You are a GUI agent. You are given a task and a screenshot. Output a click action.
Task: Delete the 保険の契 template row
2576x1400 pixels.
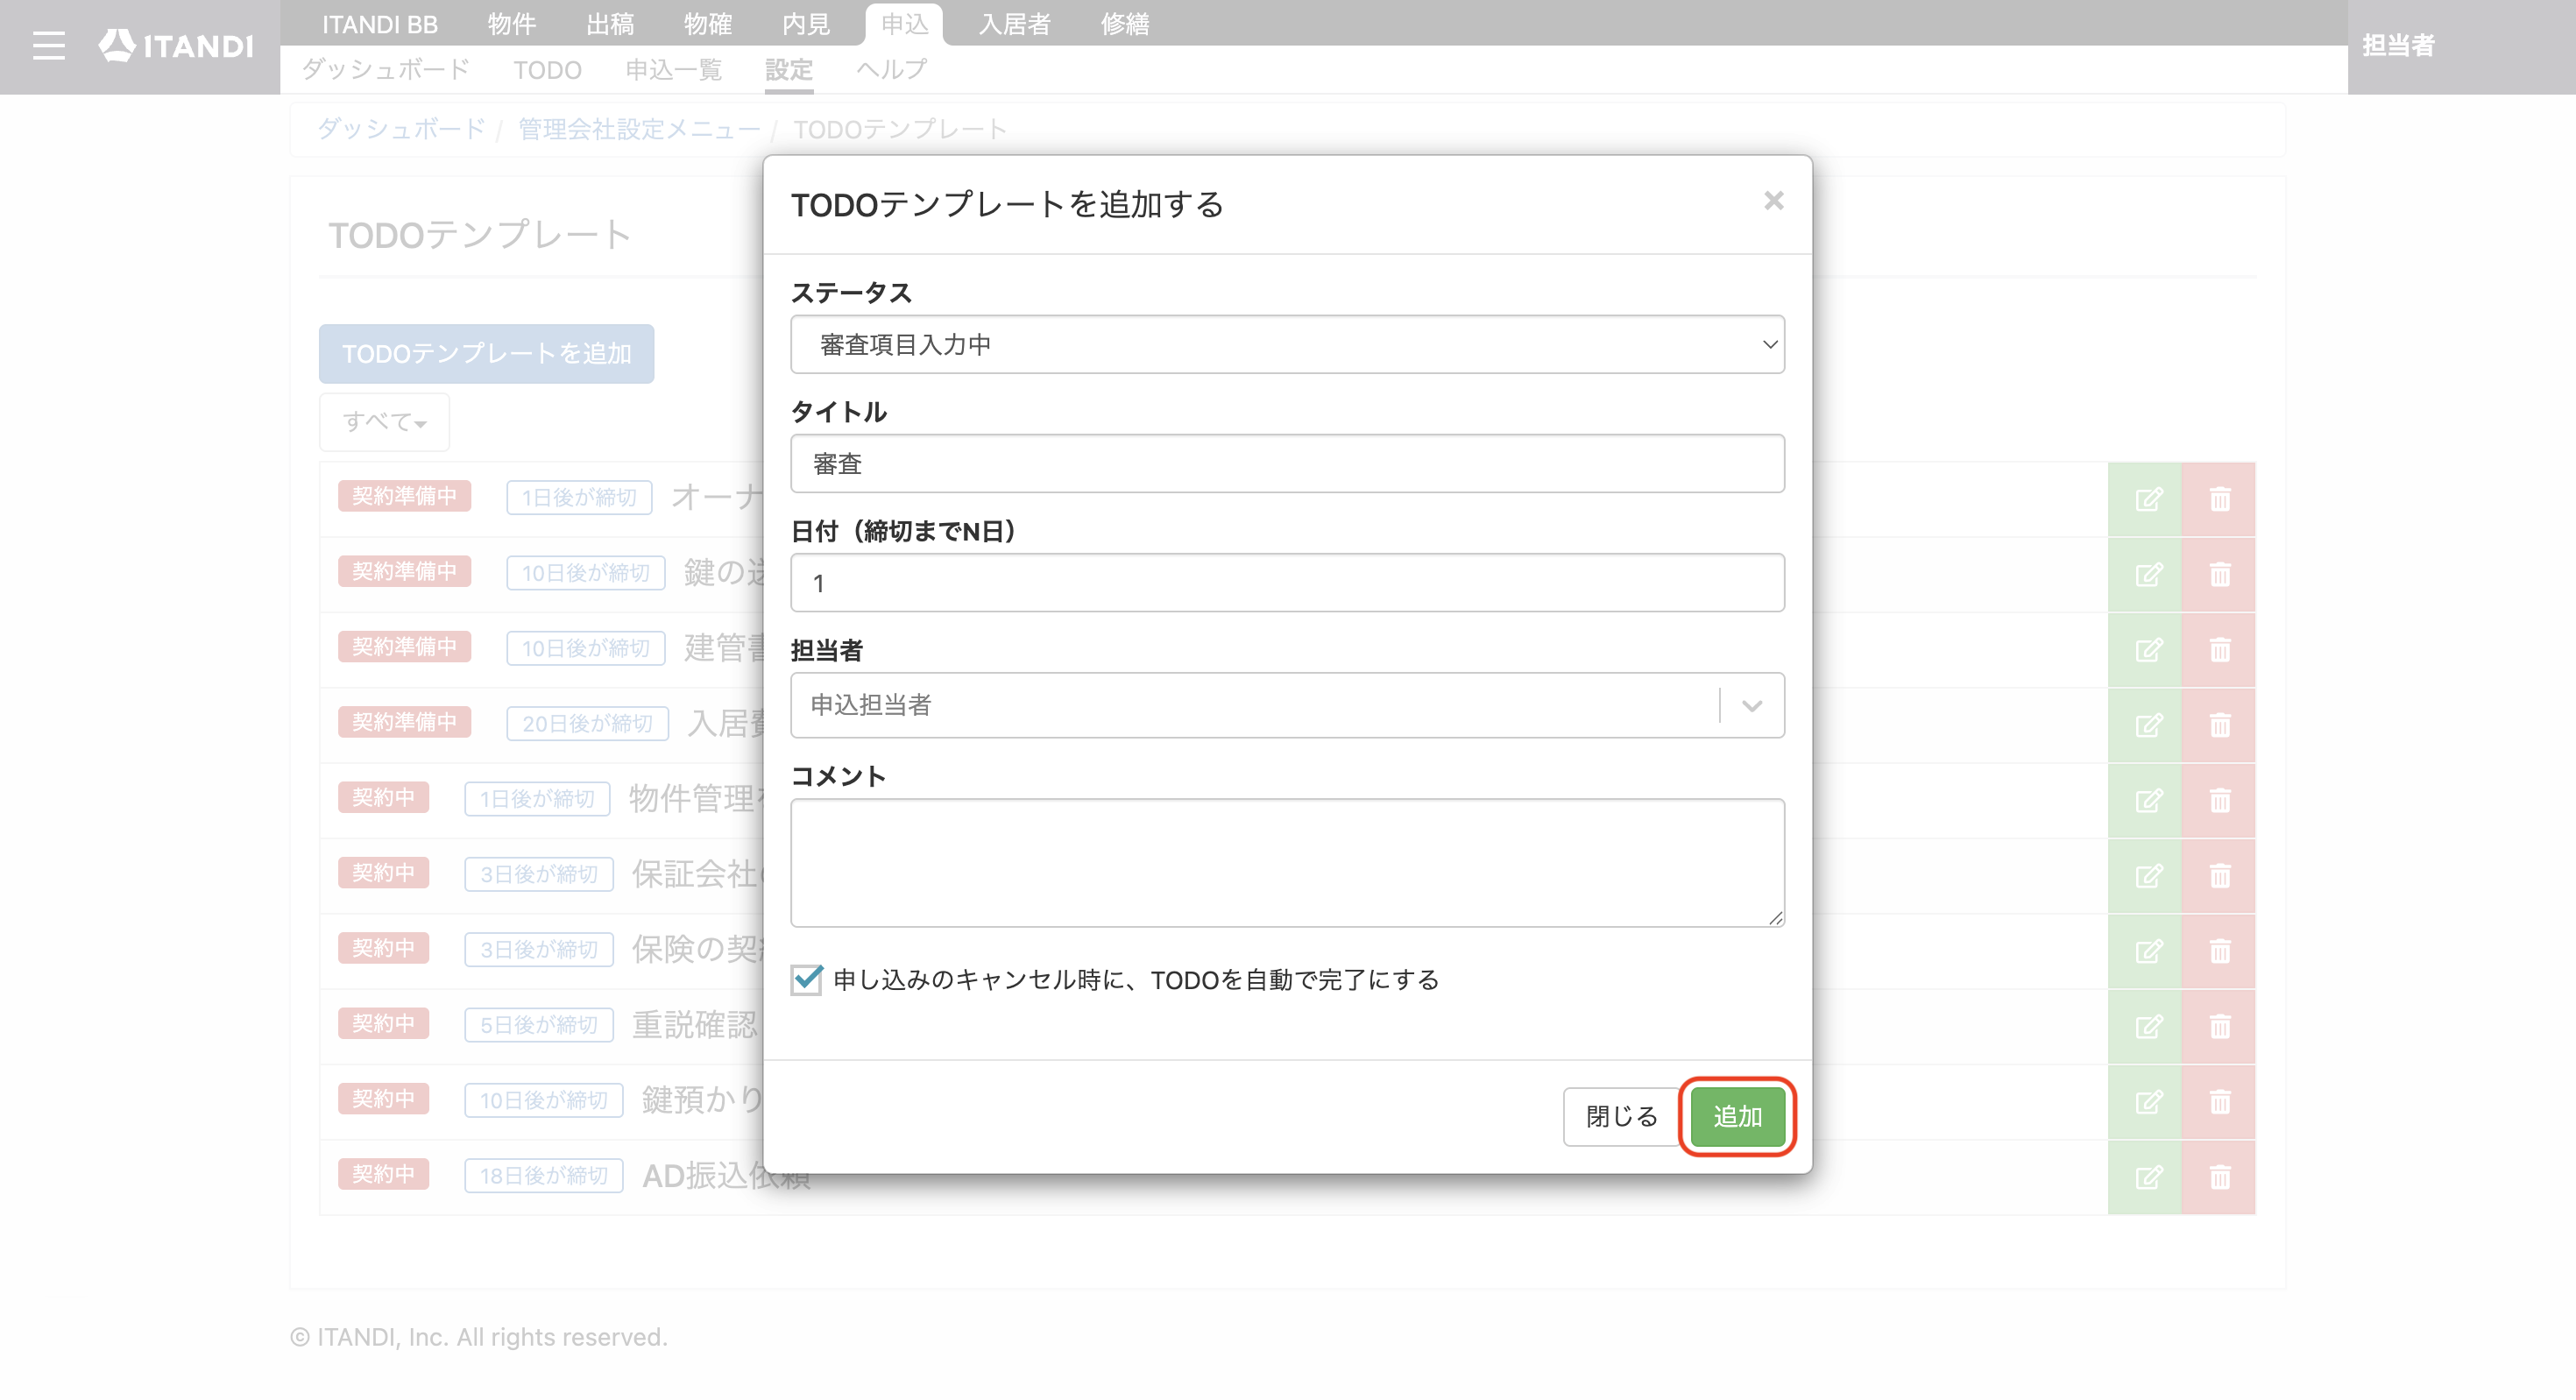coord(2219,951)
